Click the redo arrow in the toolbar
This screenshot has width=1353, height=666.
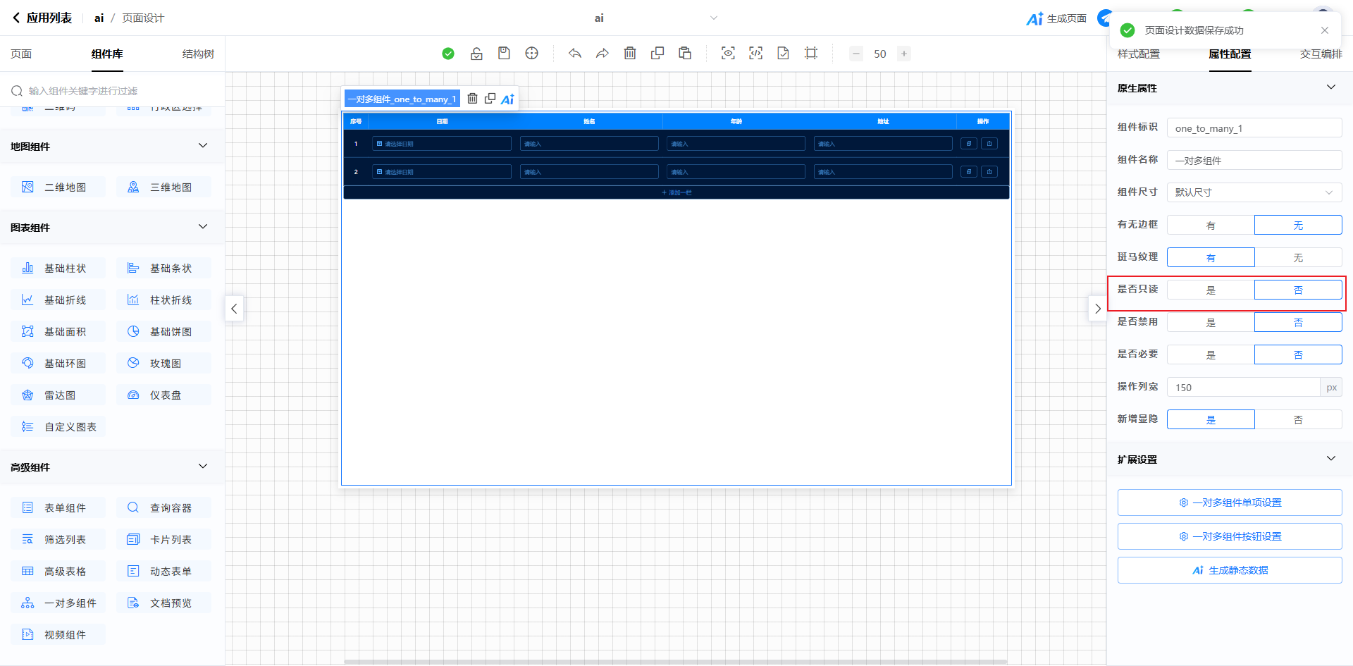coord(603,54)
